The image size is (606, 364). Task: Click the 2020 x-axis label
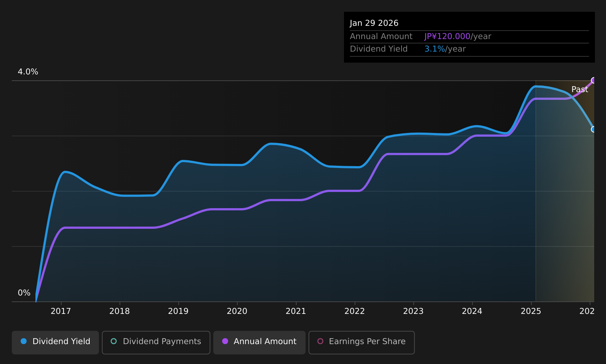point(237,311)
